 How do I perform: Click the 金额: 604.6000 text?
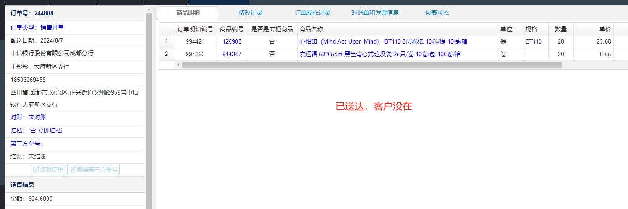(31, 199)
